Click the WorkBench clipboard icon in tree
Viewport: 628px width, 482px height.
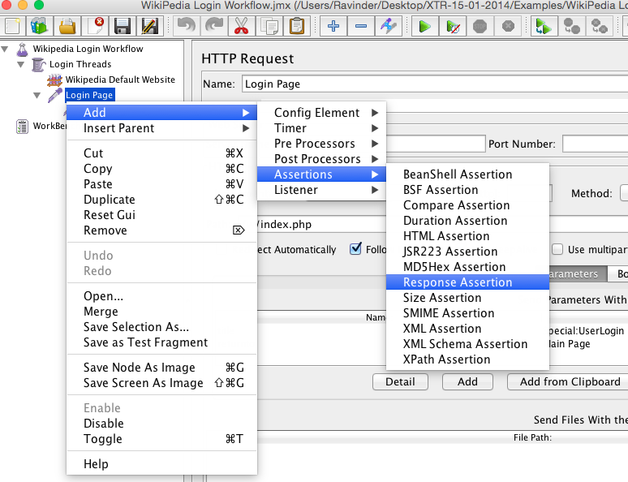point(22,127)
